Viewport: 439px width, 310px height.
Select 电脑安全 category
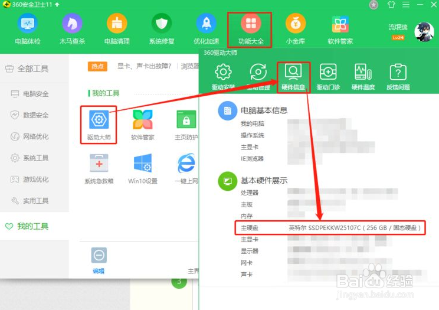tap(30, 94)
